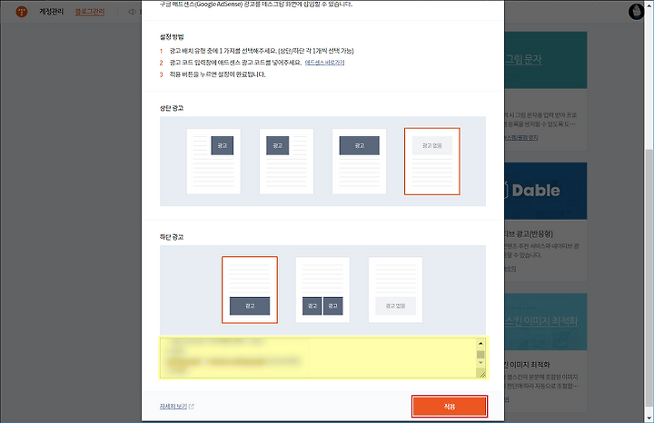This screenshot has width=654, height=423.
Task: Select top ad layout with full-width ad
Action: [359, 162]
